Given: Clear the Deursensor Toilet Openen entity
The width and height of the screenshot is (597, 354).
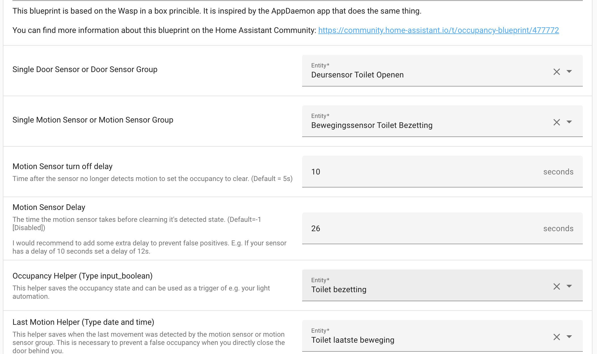Looking at the screenshot, I should (556, 72).
